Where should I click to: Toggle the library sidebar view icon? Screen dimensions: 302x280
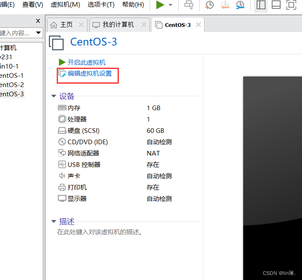[x=261, y=5]
